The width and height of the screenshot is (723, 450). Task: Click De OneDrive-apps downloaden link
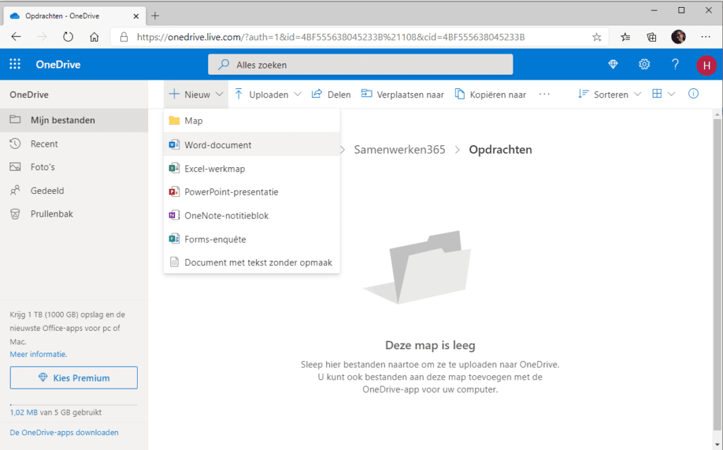(x=64, y=432)
